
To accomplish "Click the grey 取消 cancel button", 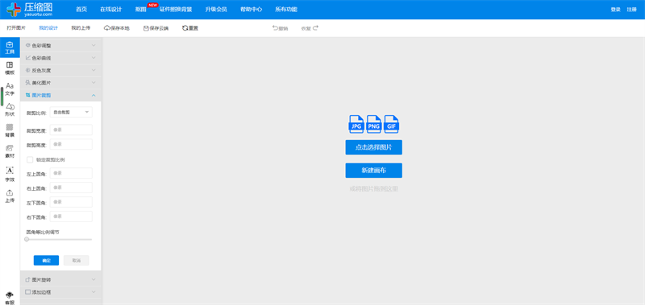I will [x=76, y=260].
